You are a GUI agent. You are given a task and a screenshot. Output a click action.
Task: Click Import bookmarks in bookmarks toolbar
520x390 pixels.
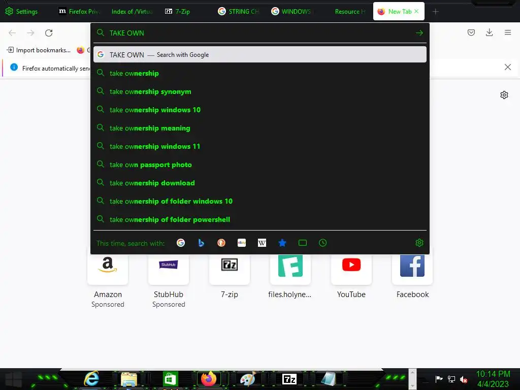click(39, 50)
